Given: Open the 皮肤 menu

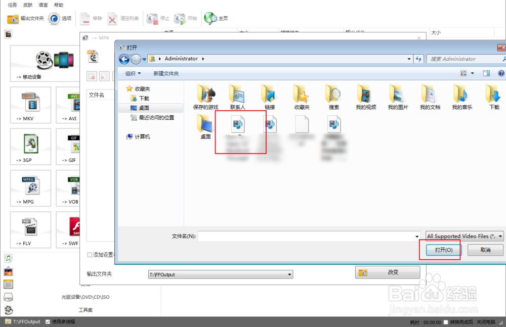Looking at the screenshot, I should [28, 5].
